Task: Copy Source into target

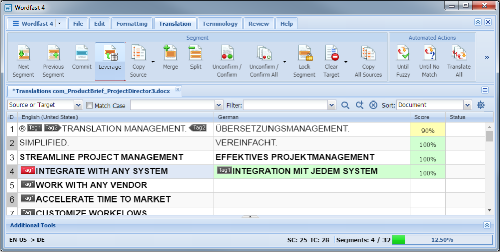Action: (138, 61)
